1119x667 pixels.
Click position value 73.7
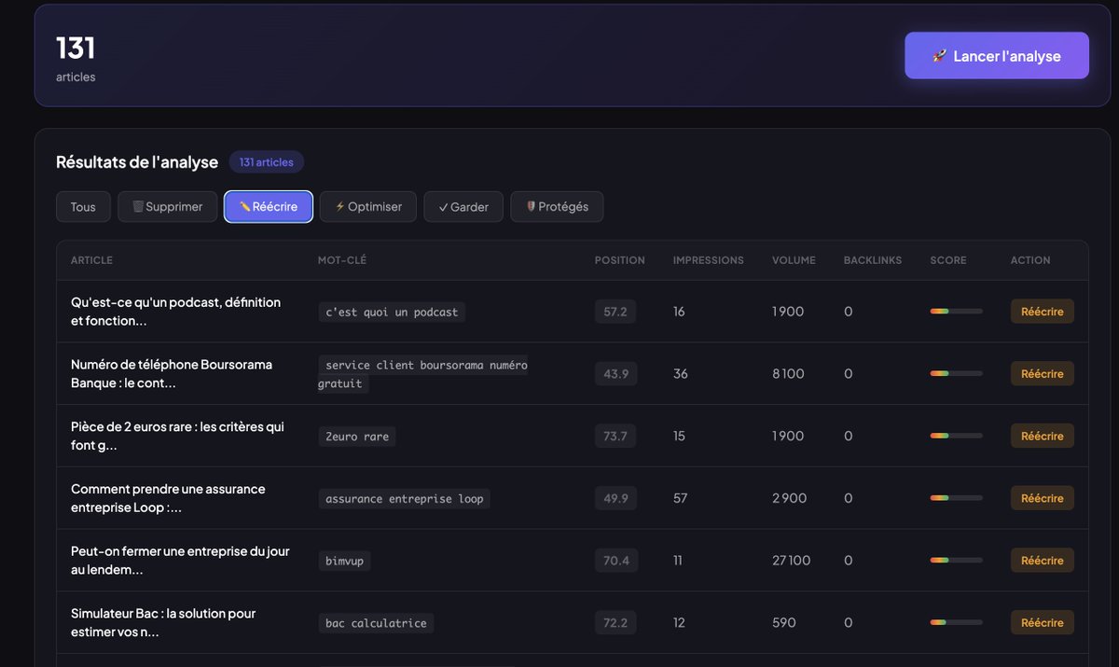pyautogui.click(x=615, y=436)
